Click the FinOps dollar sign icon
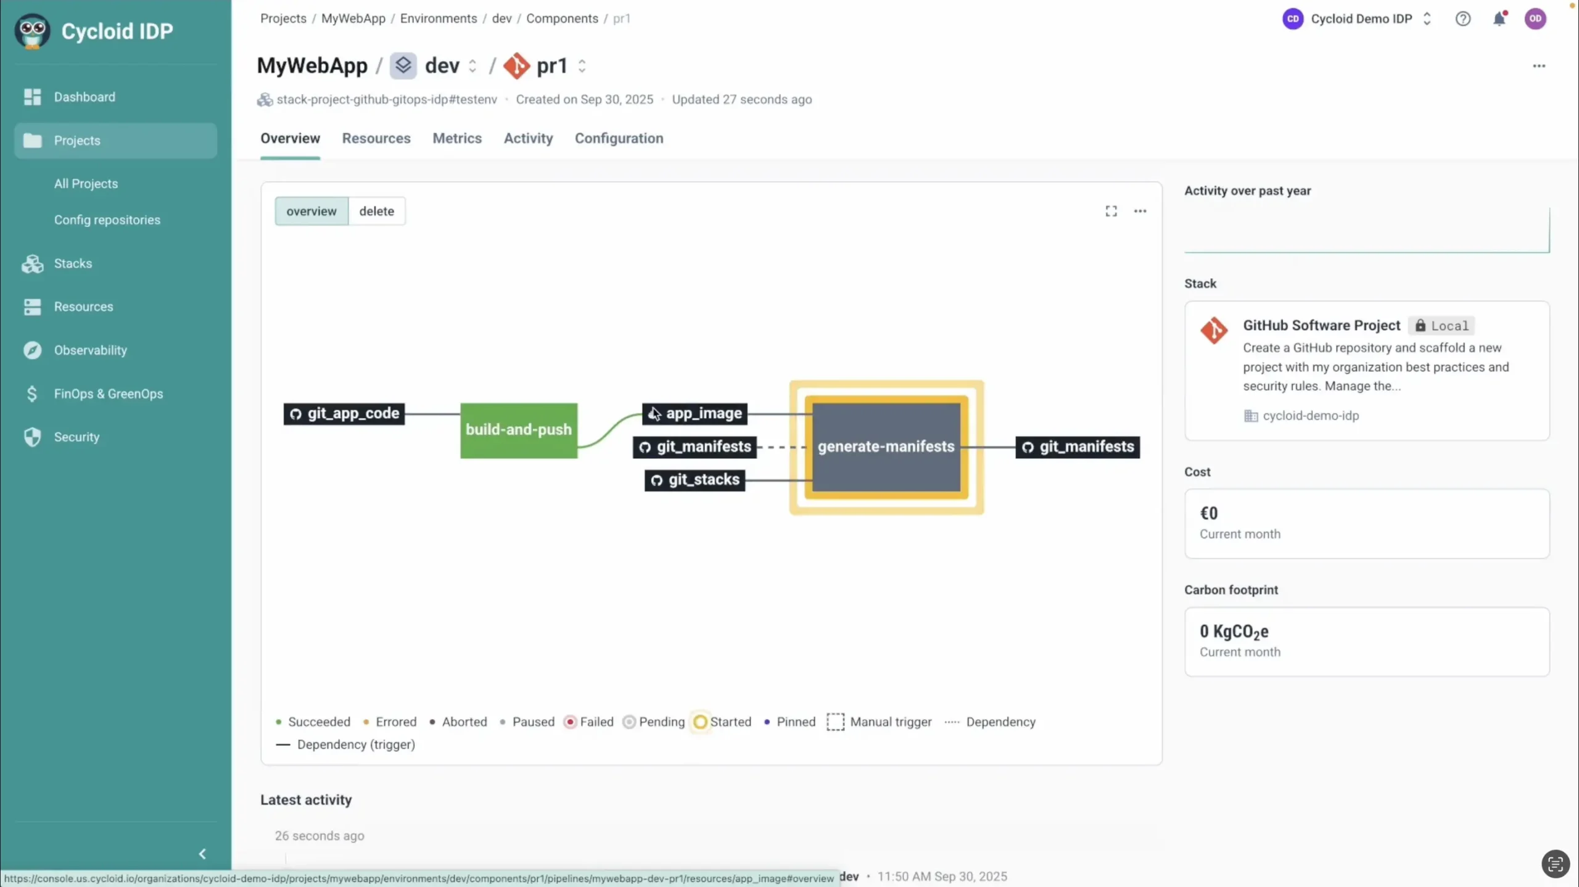 [32, 394]
